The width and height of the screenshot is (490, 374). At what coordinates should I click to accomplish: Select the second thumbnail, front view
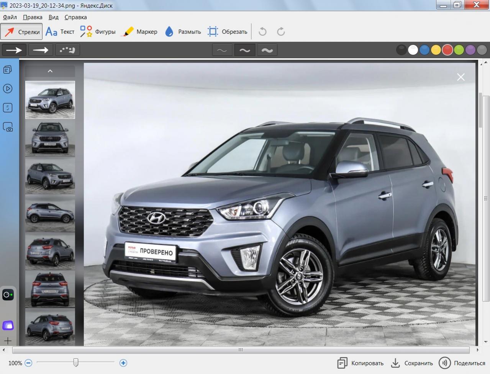pos(50,138)
